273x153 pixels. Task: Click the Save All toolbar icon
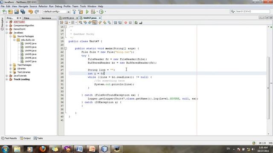[x=23, y=11]
